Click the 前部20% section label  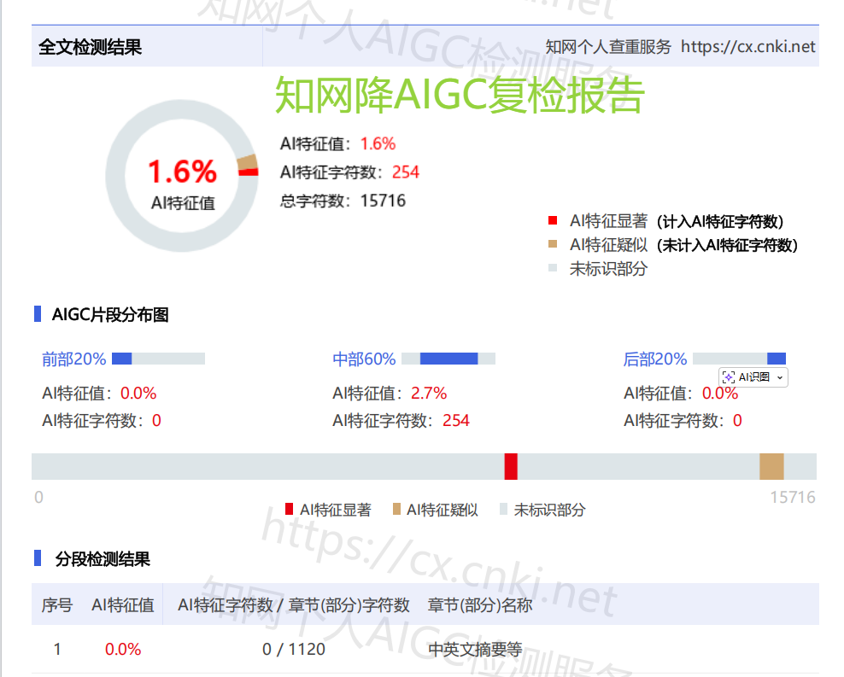[73, 359]
